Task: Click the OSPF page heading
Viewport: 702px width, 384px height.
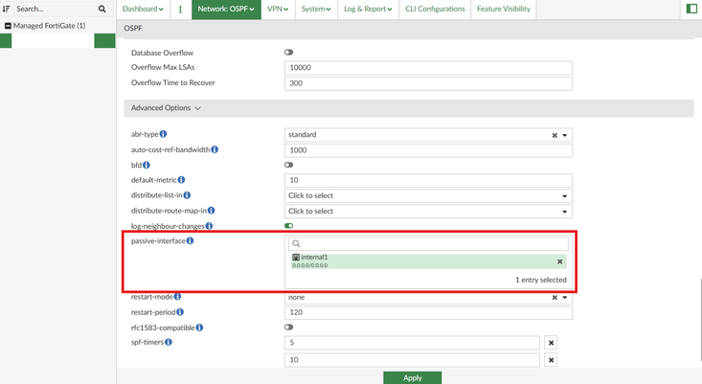Action: coord(133,28)
